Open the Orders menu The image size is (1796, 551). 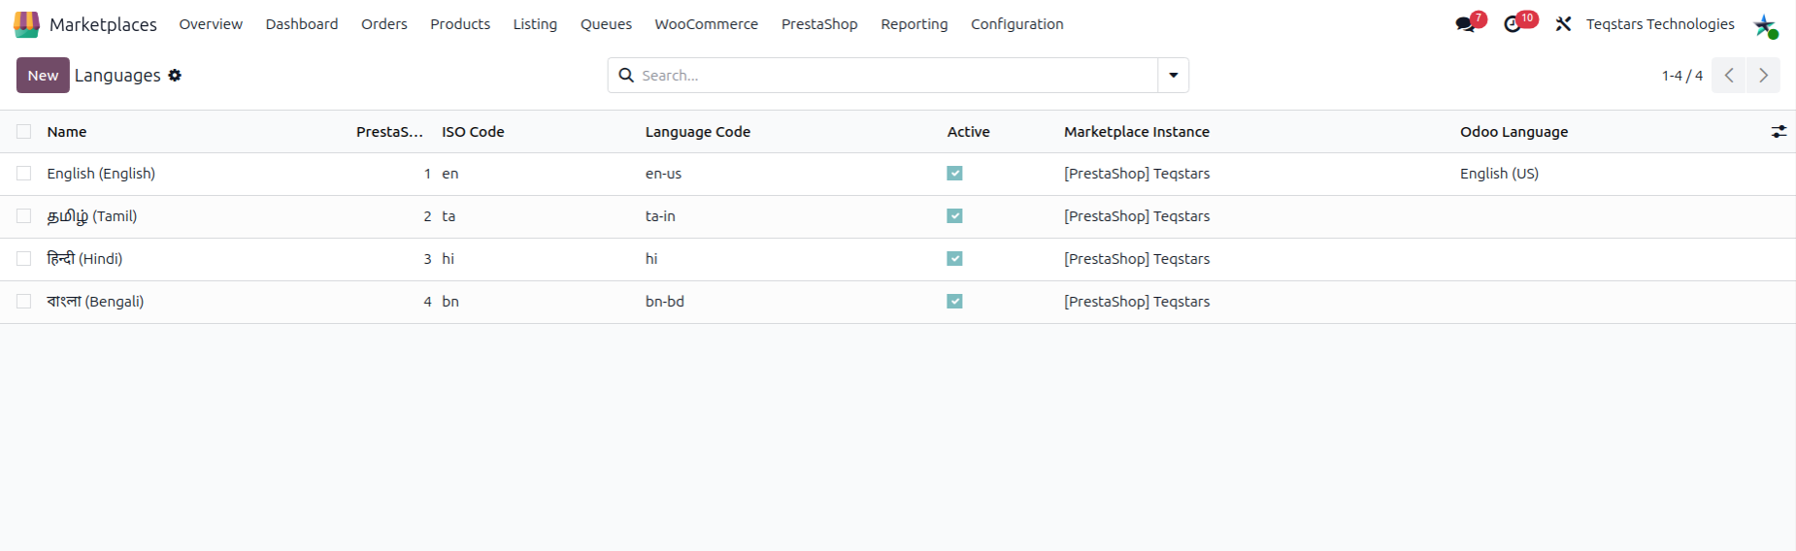384,24
